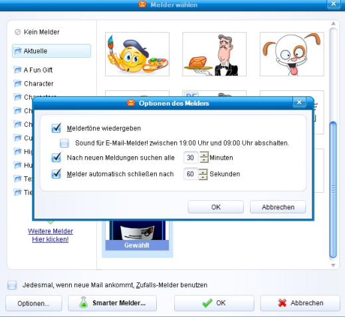The image size is (345, 317).
Task: Toggle Meldertöne wiedergeben checkbox
Action: (x=57, y=128)
